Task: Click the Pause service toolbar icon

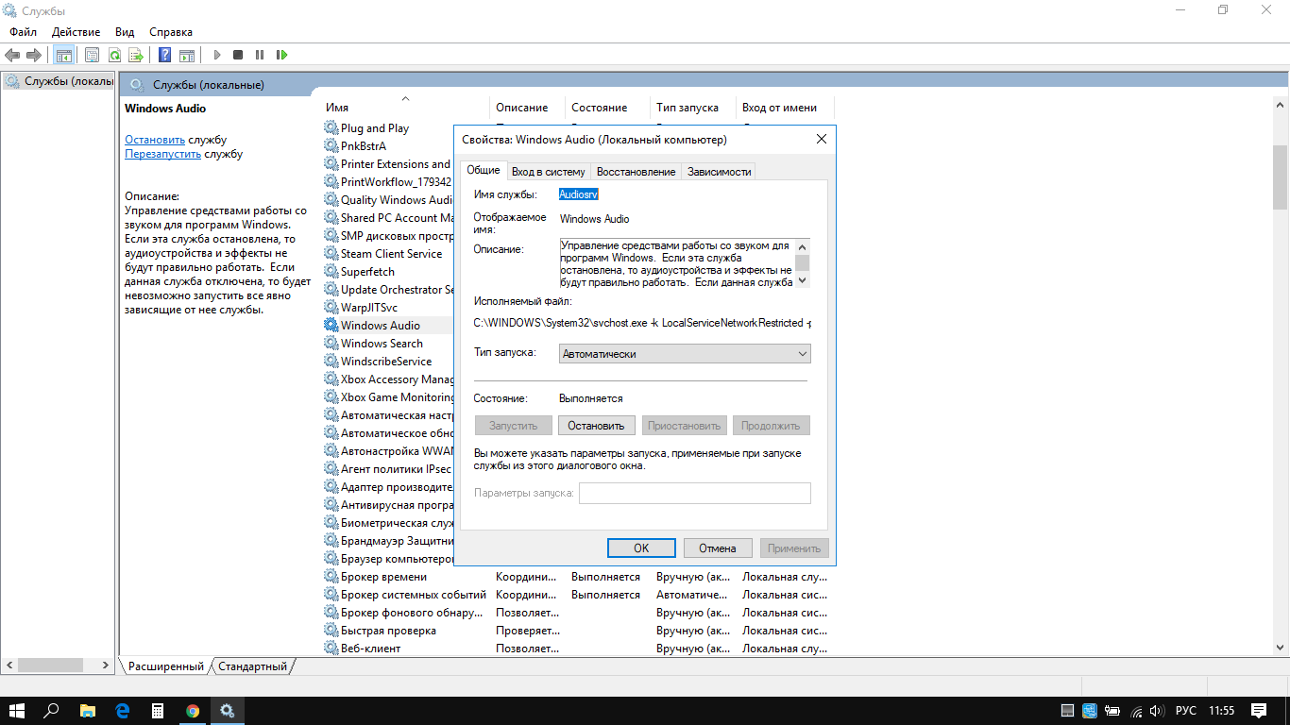Action: [x=260, y=56]
